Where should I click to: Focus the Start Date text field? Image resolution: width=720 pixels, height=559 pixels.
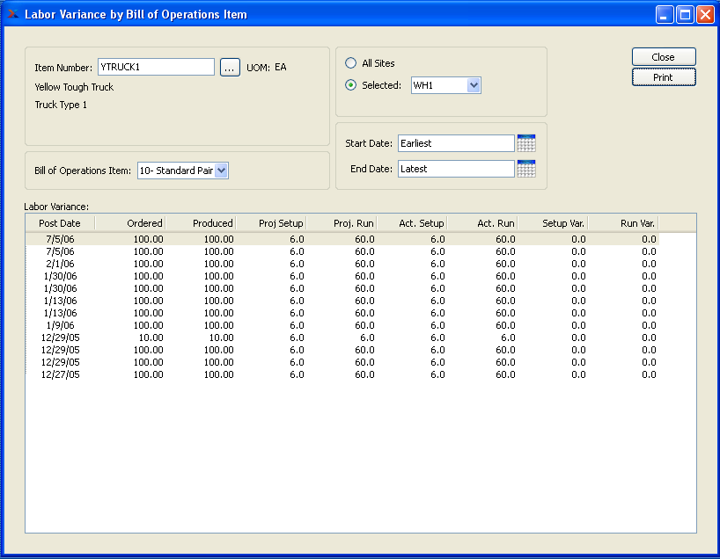tap(455, 143)
